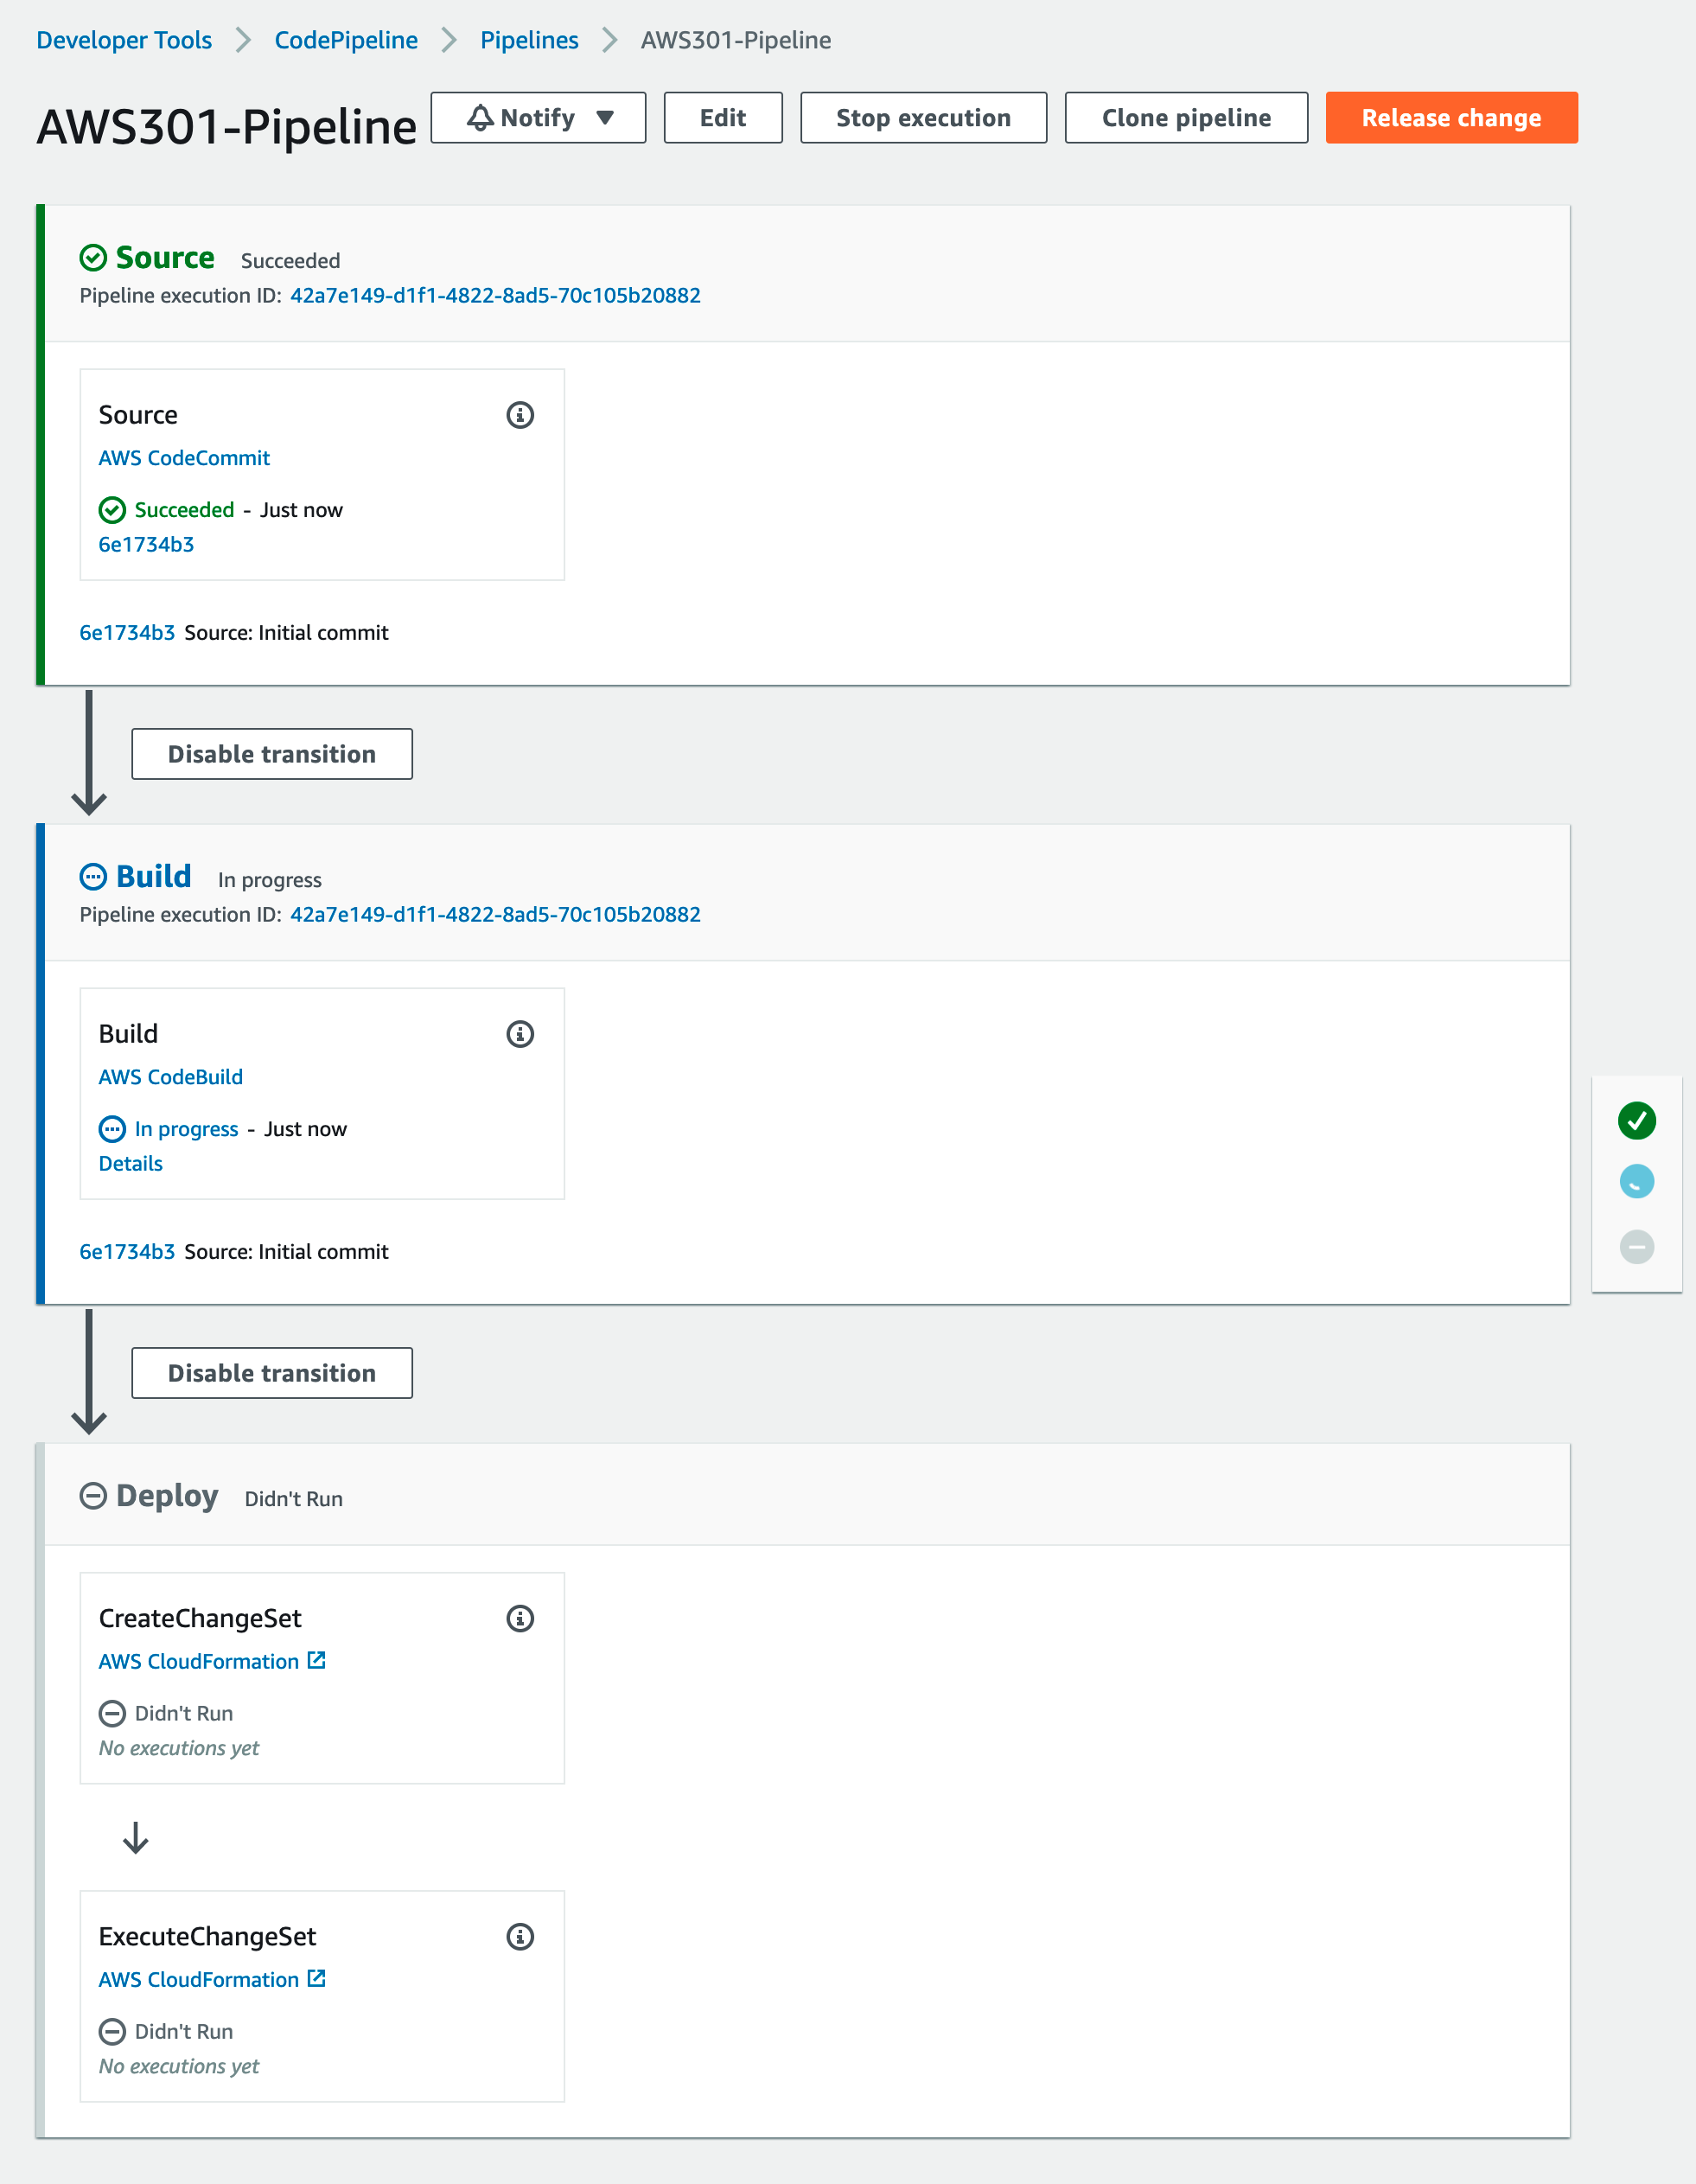Stop execution of the pipeline
This screenshot has width=1696, height=2184.
coord(924,118)
